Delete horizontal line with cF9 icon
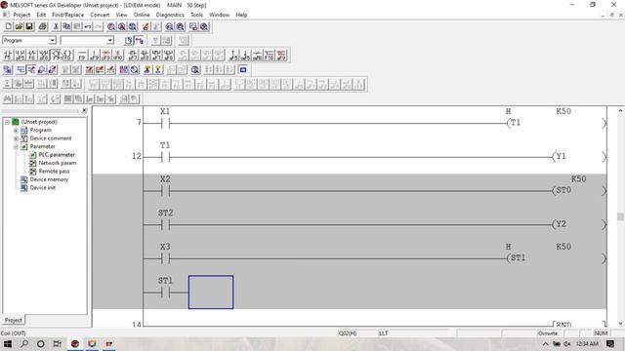Screen dimensions: 625x351 pos(105,55)
